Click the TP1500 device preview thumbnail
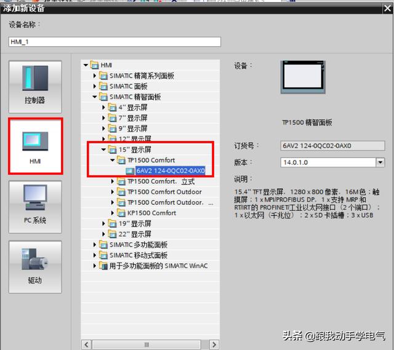 [x=303, y=77]
